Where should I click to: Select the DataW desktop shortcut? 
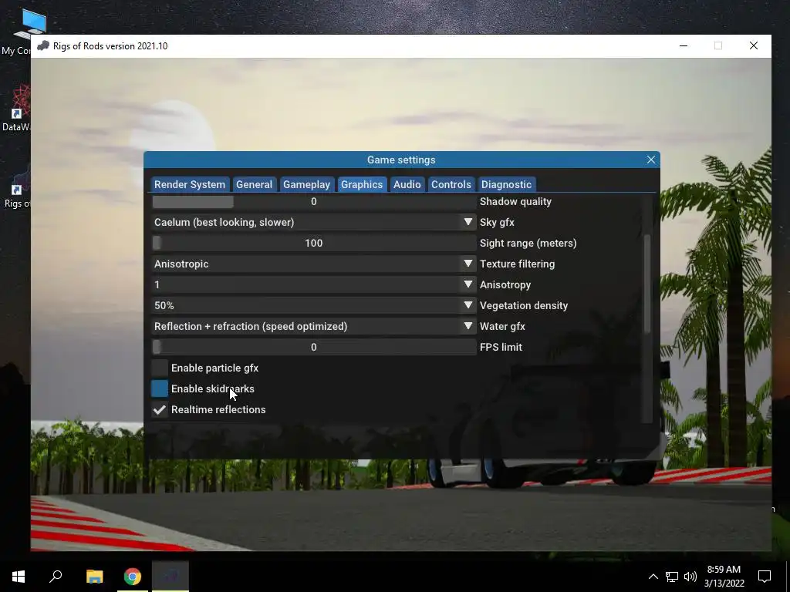click(16, 109)
